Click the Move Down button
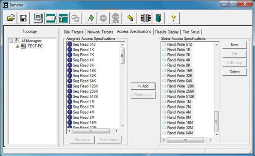 coord(109,140)
